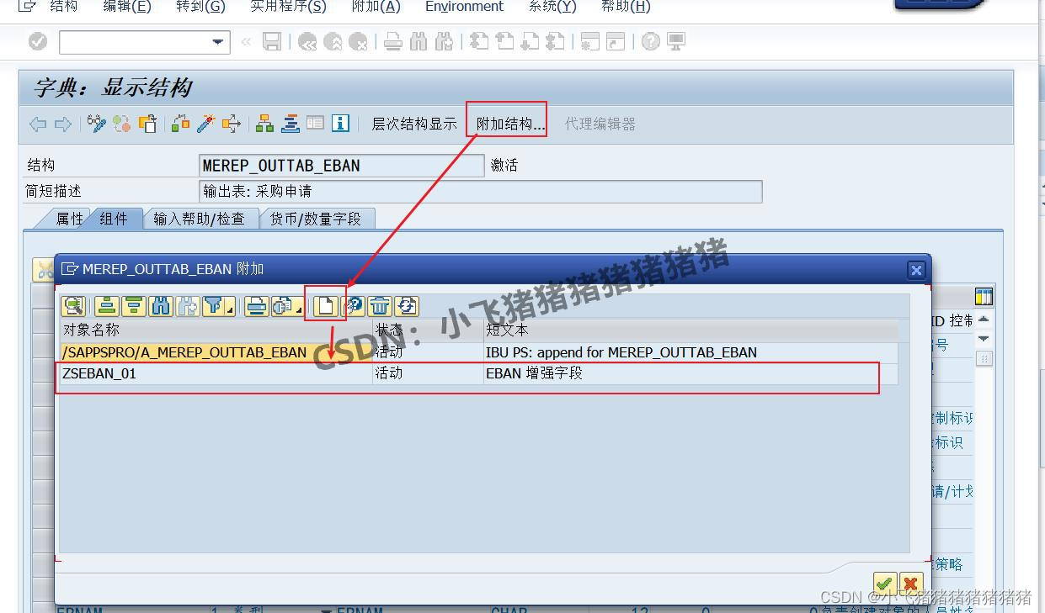Select the ZSEBAN_01 row
Viewport: 1045px width, 613px height.
[x=253, y=373]
